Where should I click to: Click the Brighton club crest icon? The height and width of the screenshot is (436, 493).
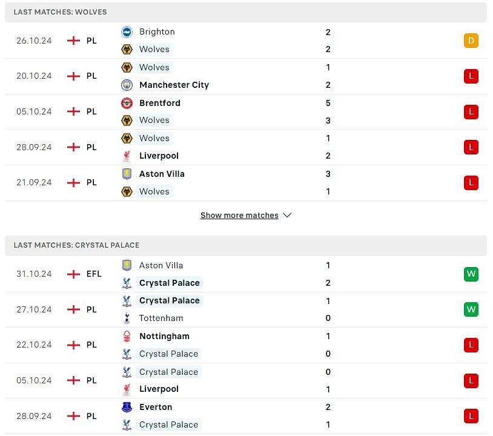tap(127, 32)
